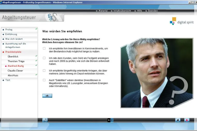Tick the längerfristig orientierte Anlagen checkbox

44,71
